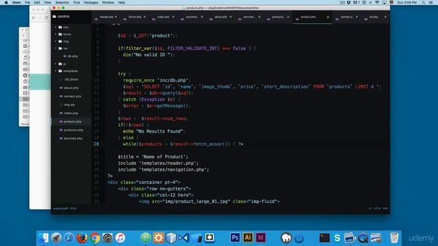Open the Selection menu
Screen dimensions: 438x246
[x=62, y=3]
